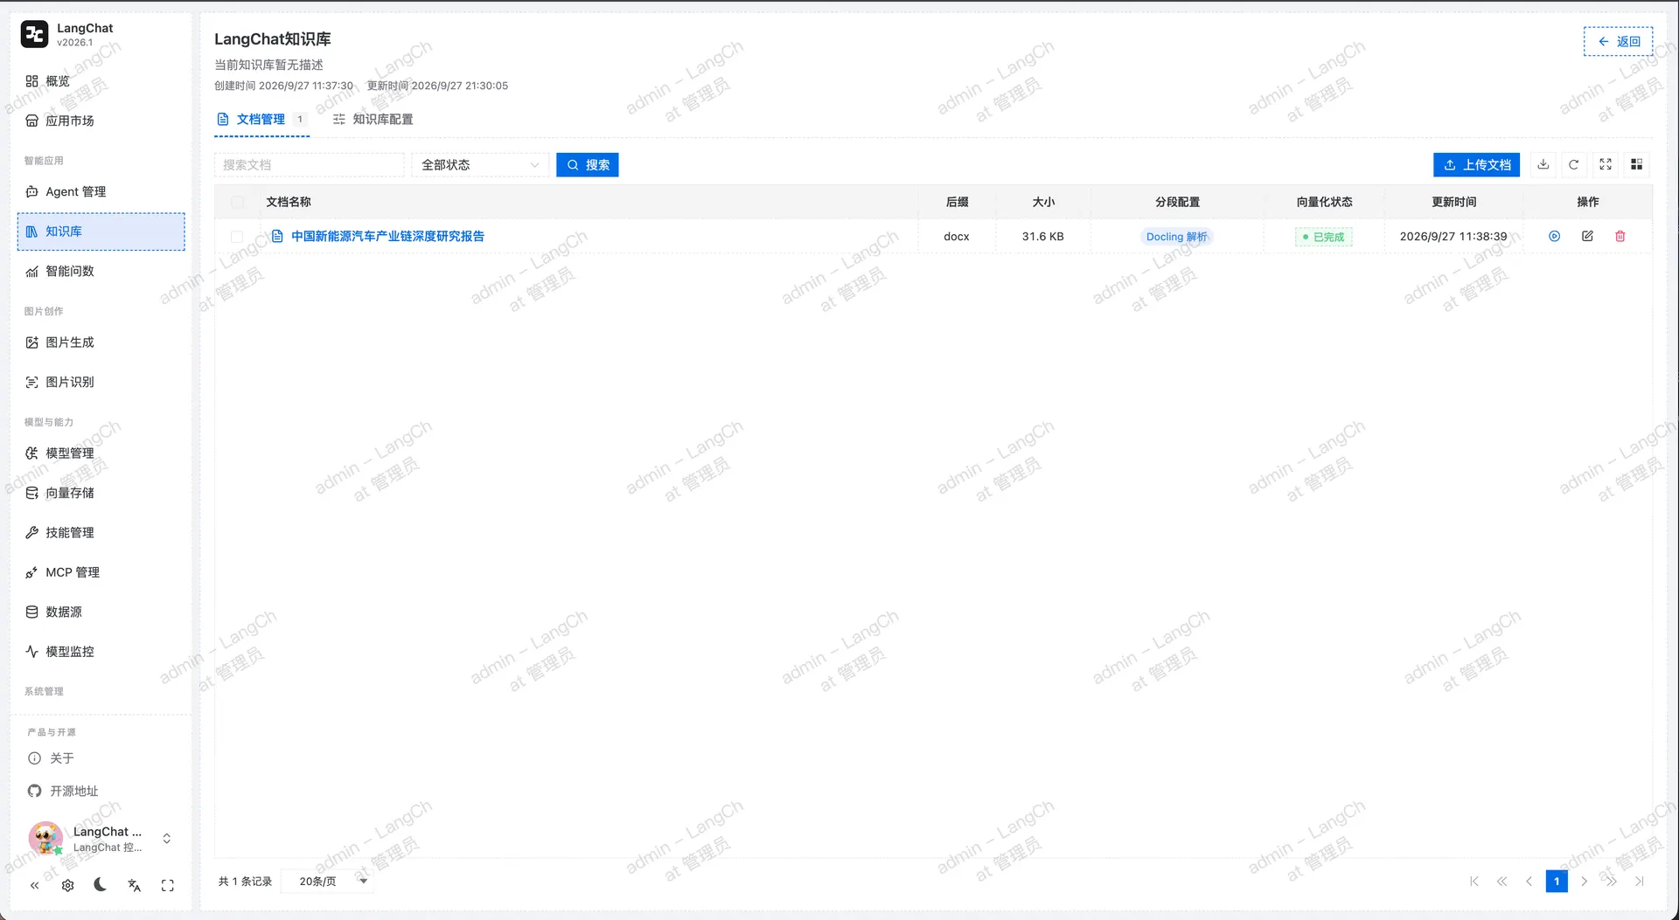This screenshot has width=1679, height=920.
Task: Delete the 中国新能源汽车产业链深度研究报告 document
Action: click(x=1620, y=236)
